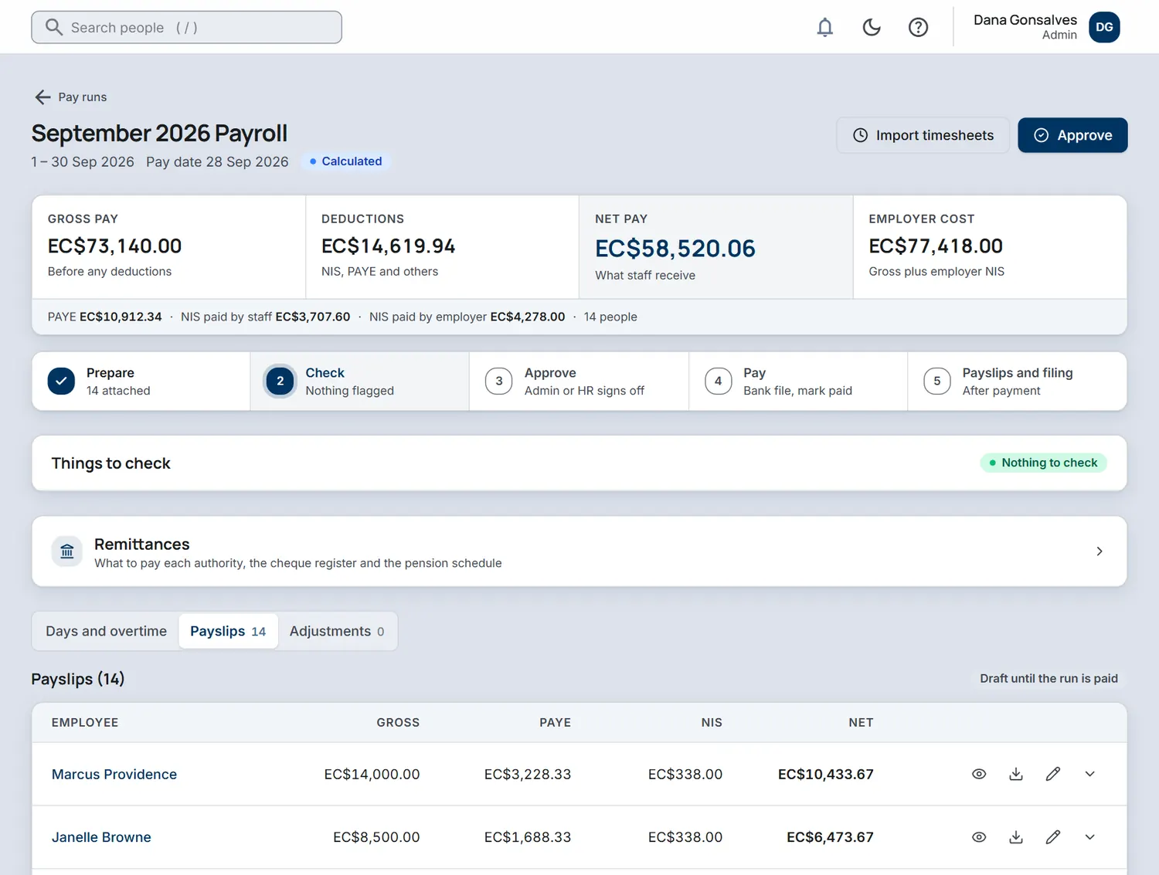Open the notifications bell

point(825,28)
